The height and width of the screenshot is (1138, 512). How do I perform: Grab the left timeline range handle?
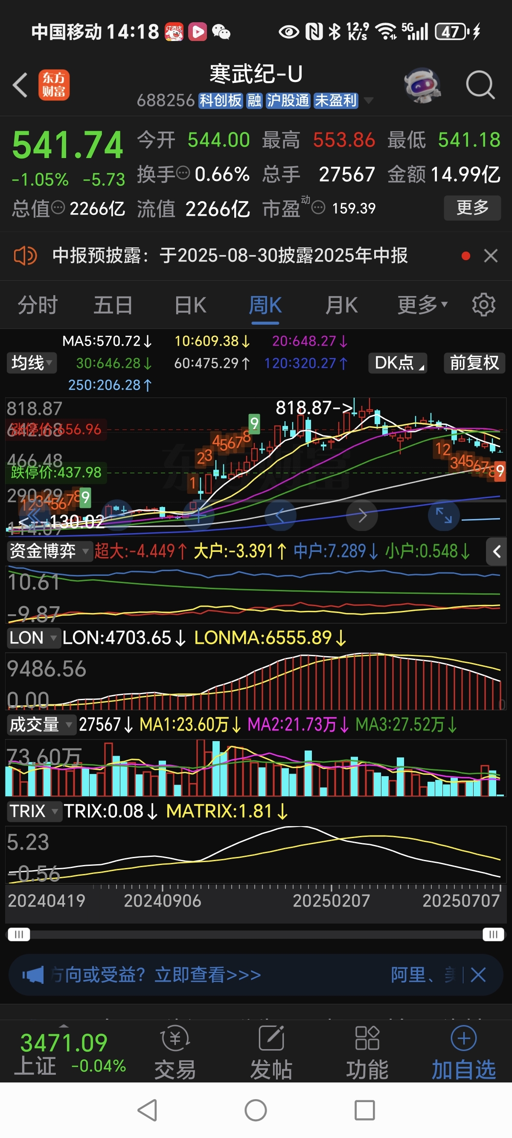pyautogui.click(x=19, y=934)
